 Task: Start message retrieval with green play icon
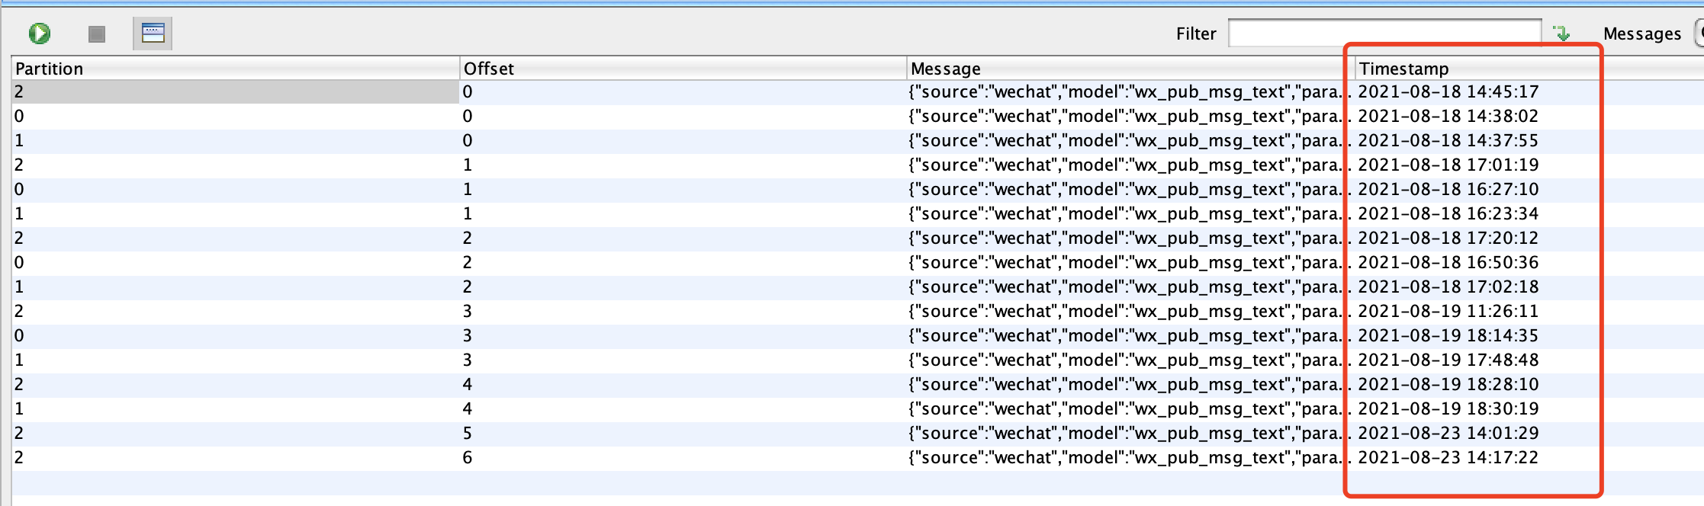pyautogui.click(x=40, y=34)
